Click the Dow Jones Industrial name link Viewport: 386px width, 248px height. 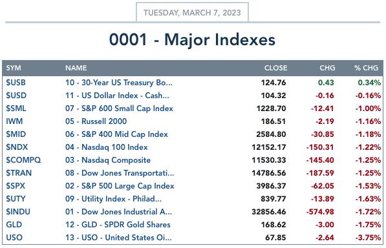(119, 212)
